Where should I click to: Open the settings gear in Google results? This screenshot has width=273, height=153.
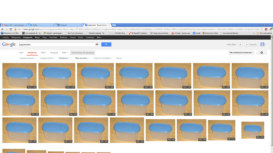(x=262, y=53)
